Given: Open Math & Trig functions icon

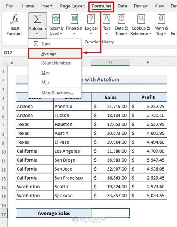Looking at the screenshot, I should (161, 19).
